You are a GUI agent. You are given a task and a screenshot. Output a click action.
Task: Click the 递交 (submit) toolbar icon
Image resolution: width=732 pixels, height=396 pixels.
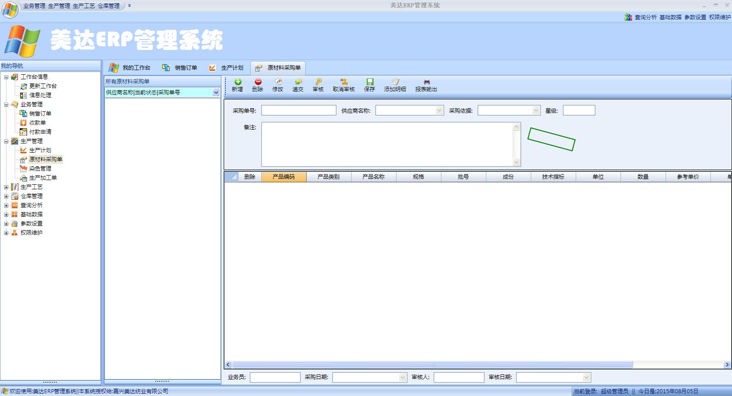click(298, 82)
